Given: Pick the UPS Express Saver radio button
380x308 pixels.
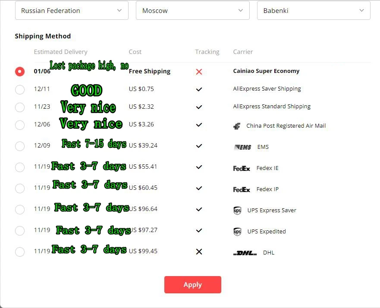Looking at the screenshot, I should 20,209.
